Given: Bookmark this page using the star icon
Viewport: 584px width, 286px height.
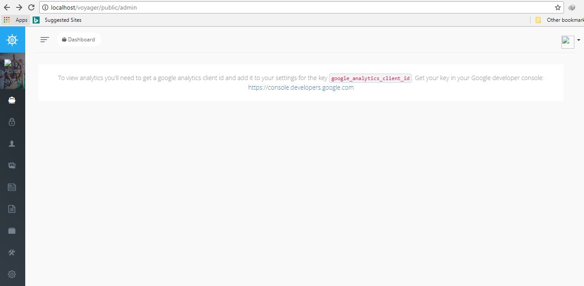Looking at the screenshot, I should [x=557, y=7].
